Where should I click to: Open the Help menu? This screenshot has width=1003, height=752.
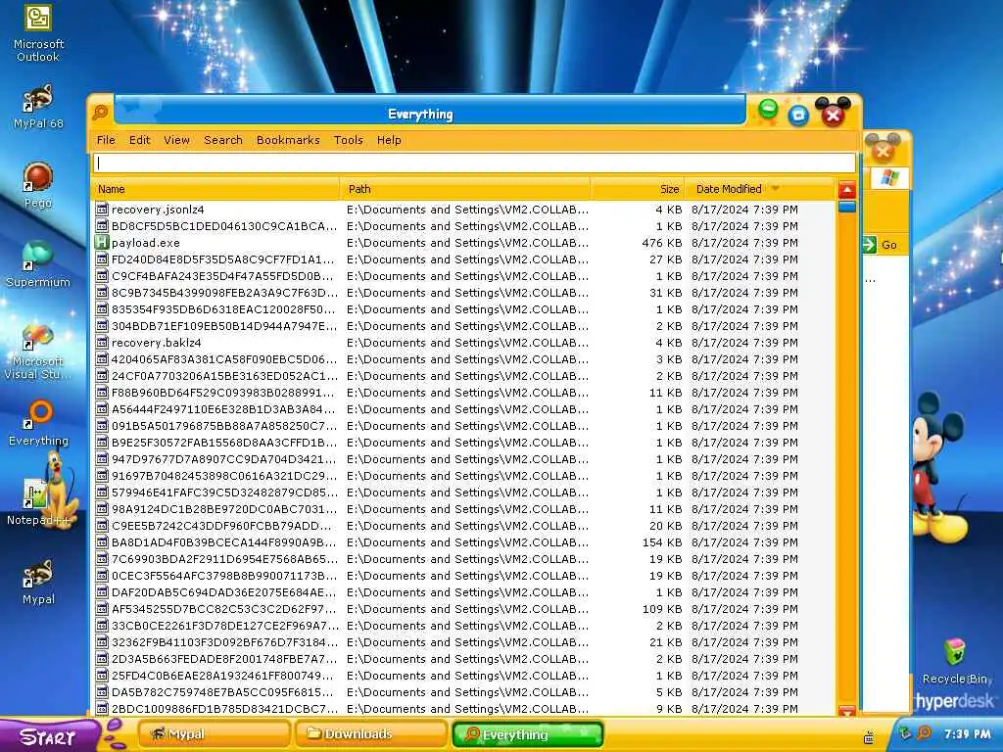(389, 140)
